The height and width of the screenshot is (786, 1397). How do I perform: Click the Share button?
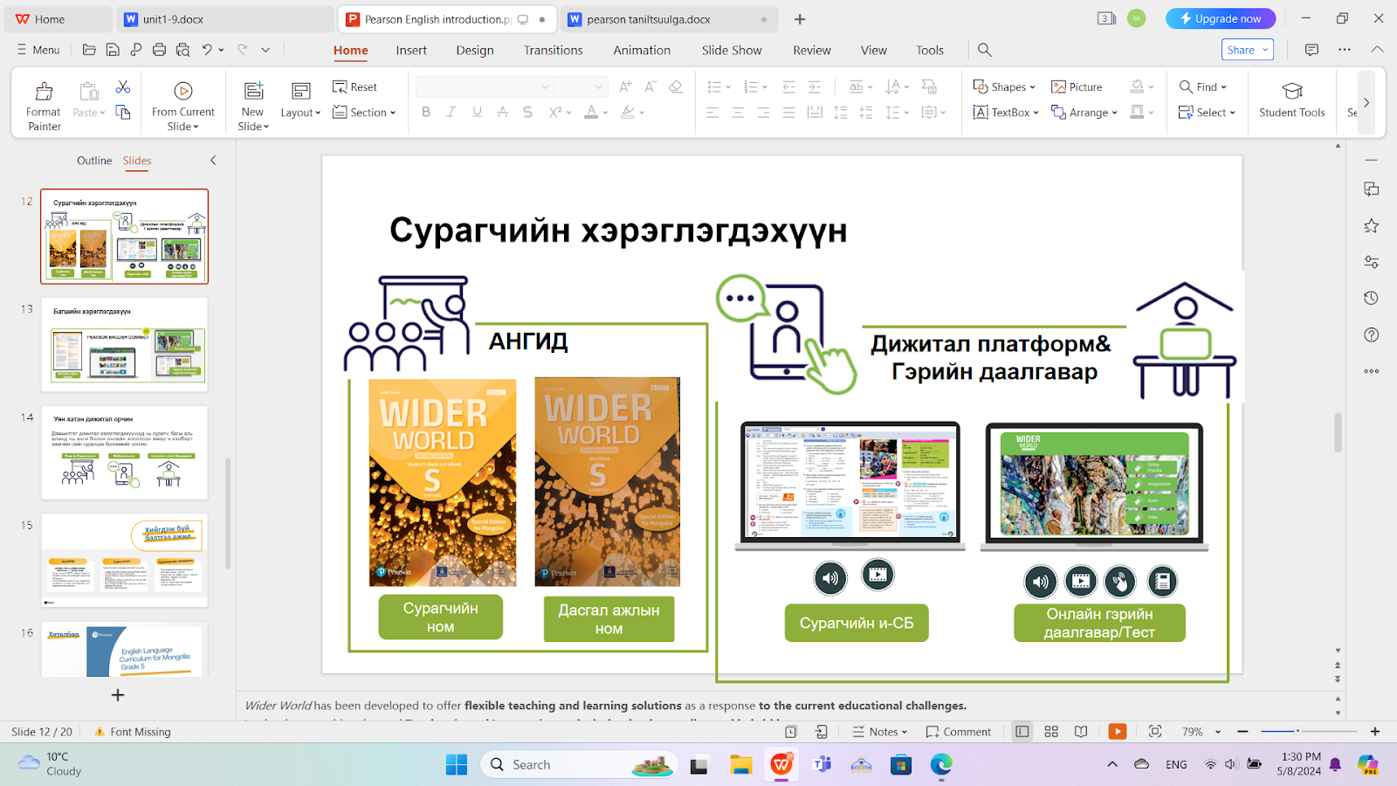pos(1247,50)
